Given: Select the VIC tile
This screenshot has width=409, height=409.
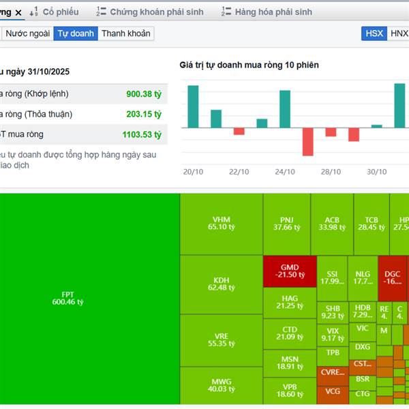Looking at the screenshot, I should (363, 332).
